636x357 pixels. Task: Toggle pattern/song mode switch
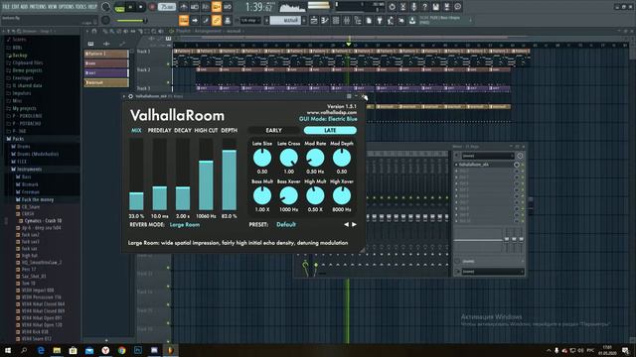click(x=119, y=7)
